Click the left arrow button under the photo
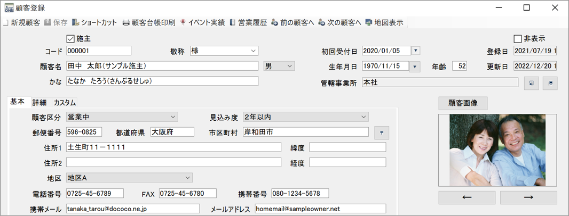The height and width of the screenshot is (216, 569). point(467,197)
